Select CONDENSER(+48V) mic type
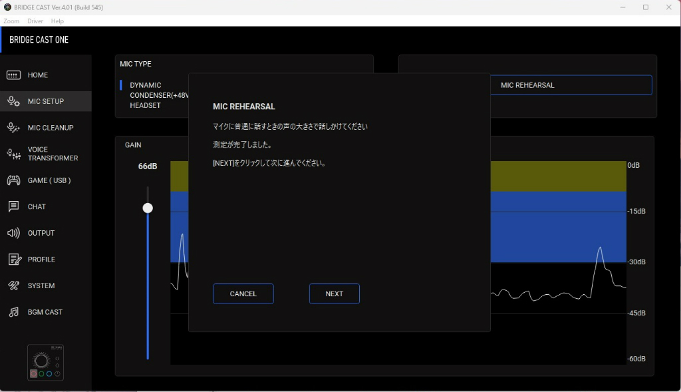Image resolution: width=681 pixels, height=392 pixels. coord(159,95)
